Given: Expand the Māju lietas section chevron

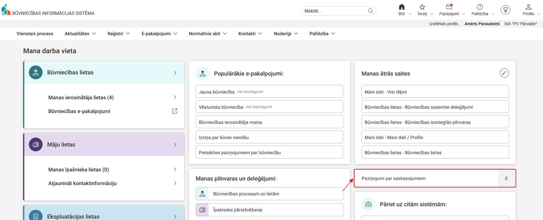Looking at the screenshot, I should [x=175, y=145].
